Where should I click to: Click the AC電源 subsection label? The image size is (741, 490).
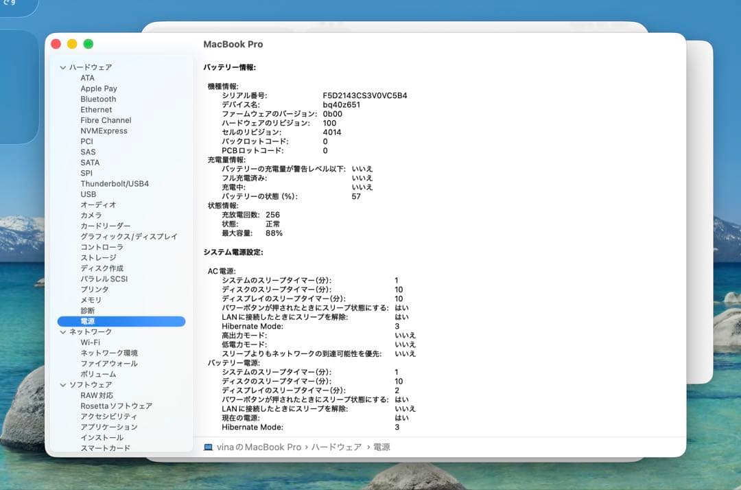pos(222,271)
